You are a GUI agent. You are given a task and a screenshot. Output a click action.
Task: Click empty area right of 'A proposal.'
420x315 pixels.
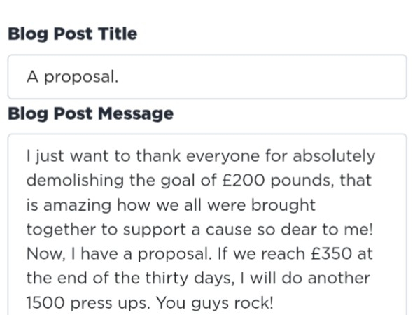(x=262, y=77)
